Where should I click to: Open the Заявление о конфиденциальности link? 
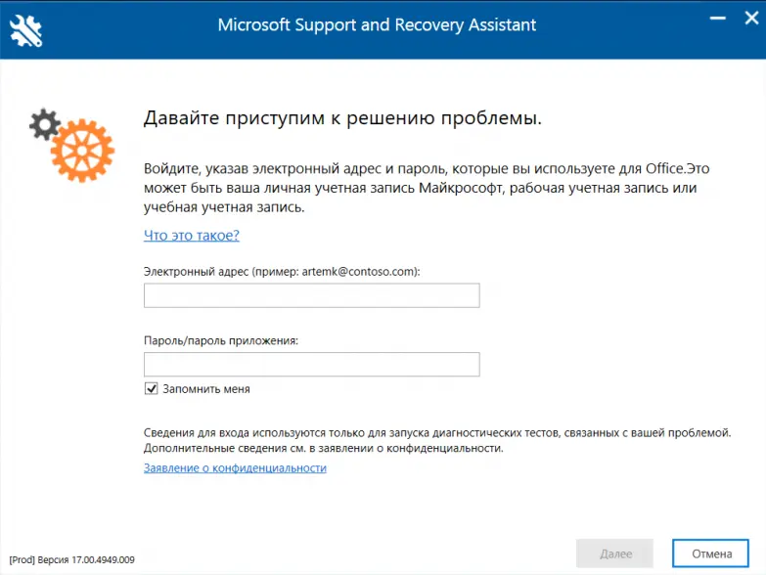point(235,468)
